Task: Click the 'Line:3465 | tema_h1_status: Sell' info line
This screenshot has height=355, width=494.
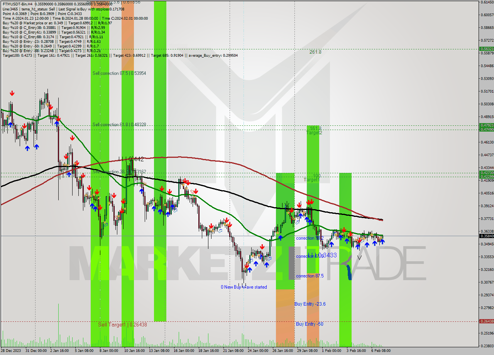Action: 63,9
